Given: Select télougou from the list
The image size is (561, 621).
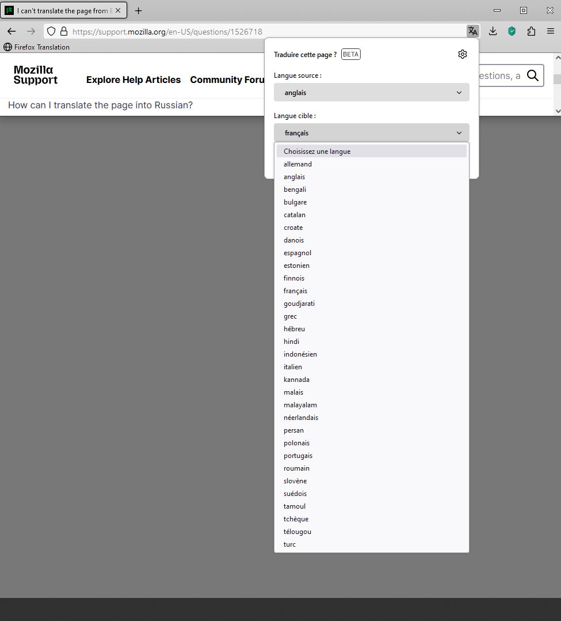Looking at the screenshot, I should click(x=372, y=532).
